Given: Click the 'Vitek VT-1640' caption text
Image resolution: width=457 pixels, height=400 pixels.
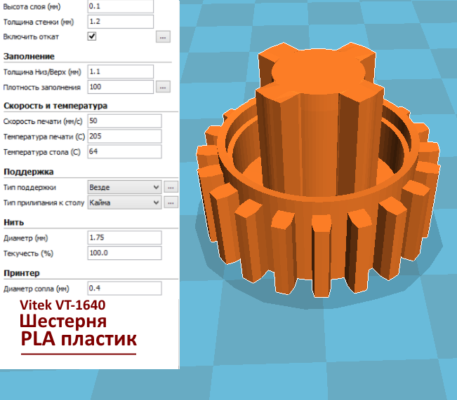Looking at the screenshot, I should point(62,305).
